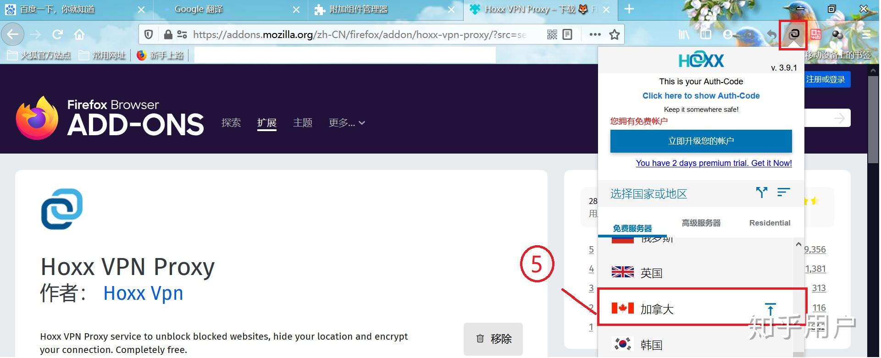The height and width of the screenshot is (358, 881).
Task: Click the search arrow on add-ons page
Action: pos(839,119)
